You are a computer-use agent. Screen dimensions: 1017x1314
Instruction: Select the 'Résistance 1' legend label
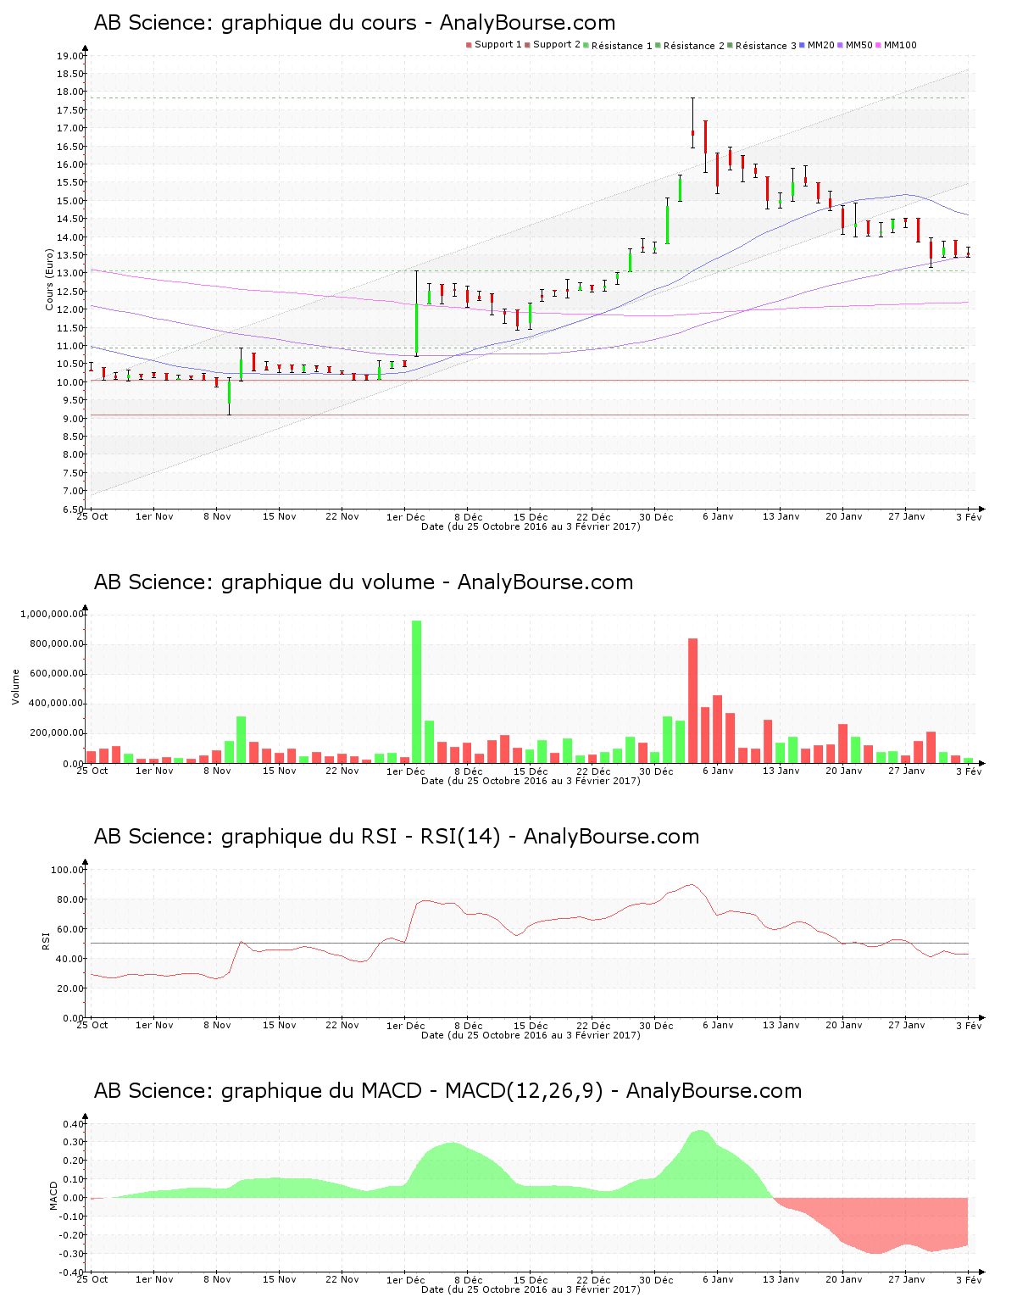(x=621, y=46)
